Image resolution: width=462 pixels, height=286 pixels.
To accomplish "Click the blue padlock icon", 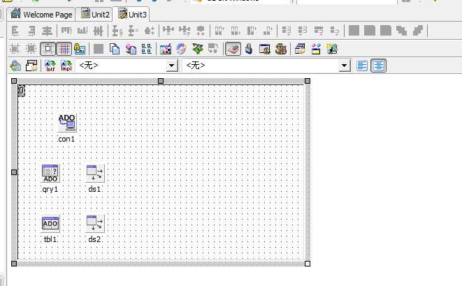I will click(x=249, y=49).
